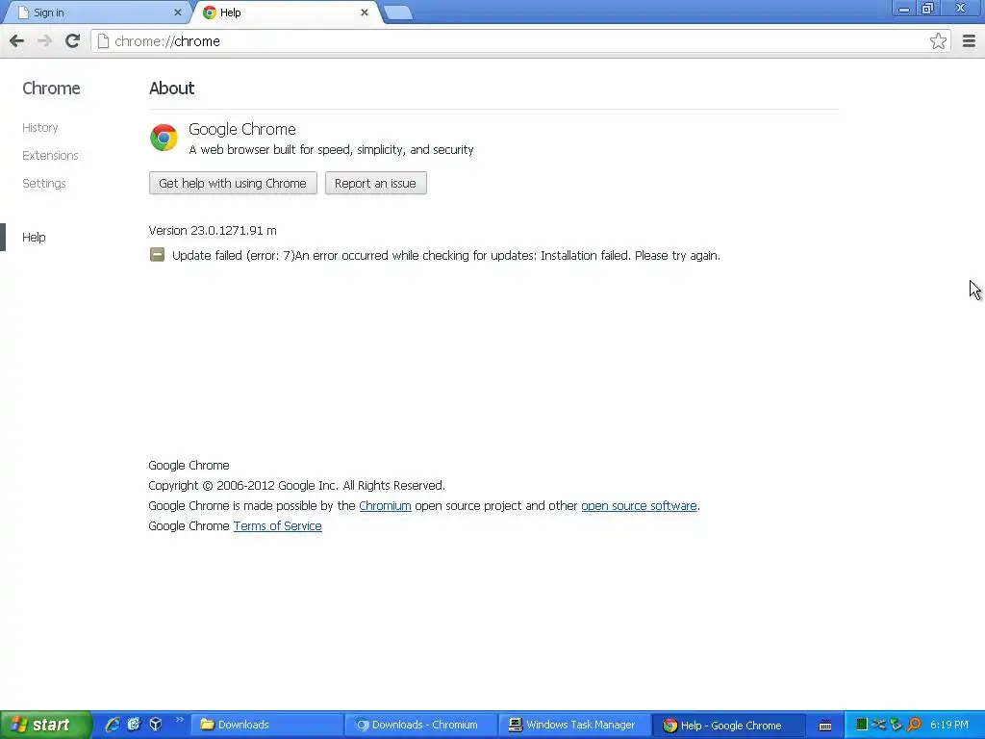
Task: Click the second quick launch icon
Action: (134, 725)
